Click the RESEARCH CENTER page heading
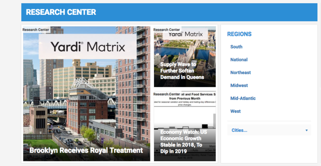The height and width of the screenshot is (166, 321). 61,12
